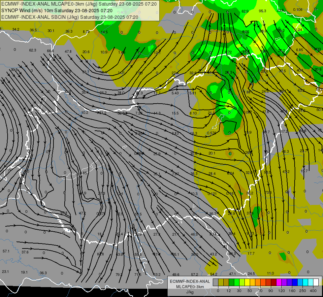Select the legend tick label 250
Image resolution: width=323 pixels, height=297 pixels.
click(x=303, y=291)
